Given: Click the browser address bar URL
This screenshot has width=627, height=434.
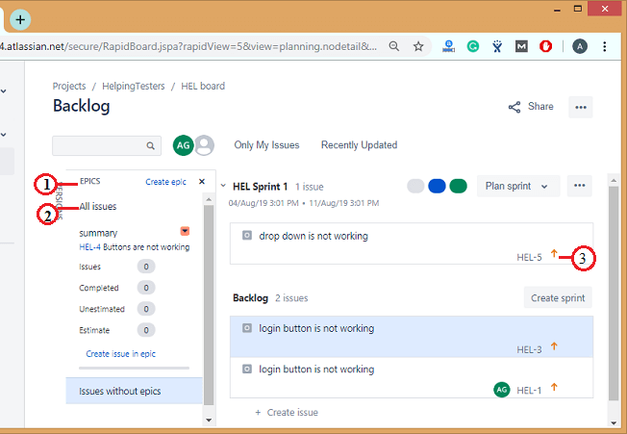Looking at the screenshot, I should click(x=188, y=47).
